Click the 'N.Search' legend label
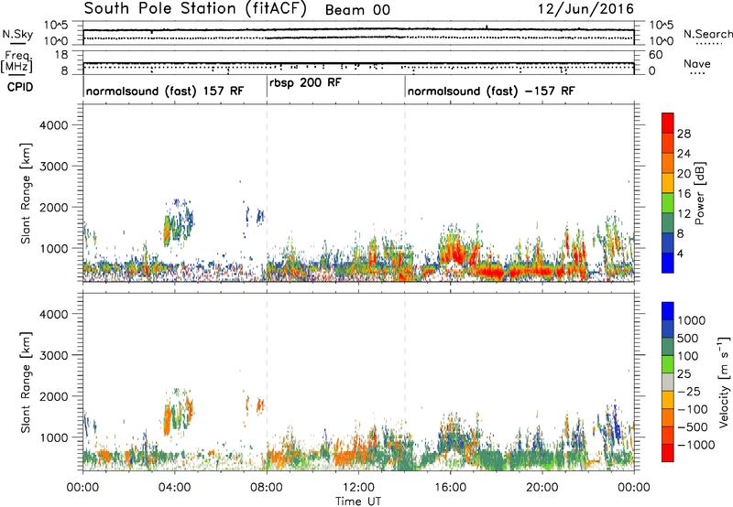Image resolution: width=733 pixels, height=507 pixels. tap(707, 34)
